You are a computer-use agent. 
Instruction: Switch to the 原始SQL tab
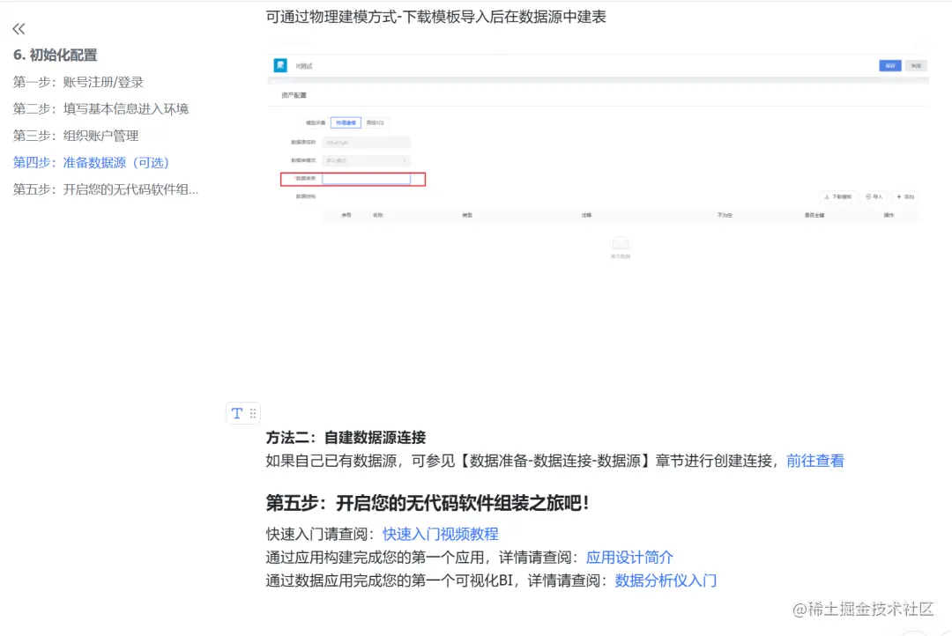[377, 122]
